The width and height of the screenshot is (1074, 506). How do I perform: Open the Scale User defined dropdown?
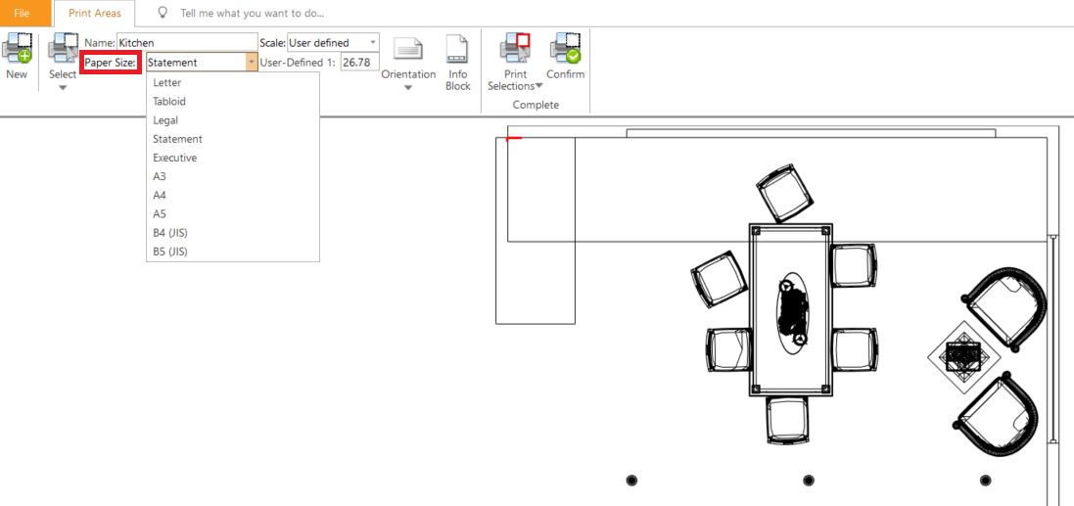333,42
